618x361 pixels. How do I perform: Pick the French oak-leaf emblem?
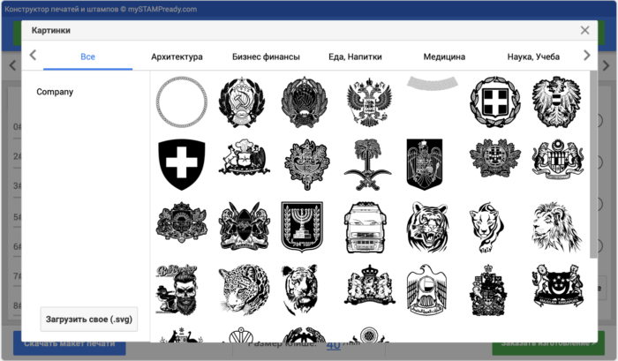click(306, 164)
